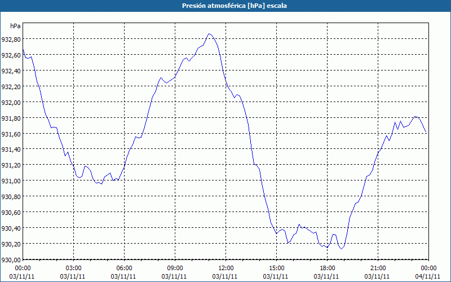Viewport: 451px width, 282px height.
Task: Select the 932,20 y-axis value
Action: pos(11,87)
